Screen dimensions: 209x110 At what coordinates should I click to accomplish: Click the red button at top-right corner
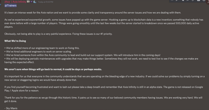click(207, 1)
